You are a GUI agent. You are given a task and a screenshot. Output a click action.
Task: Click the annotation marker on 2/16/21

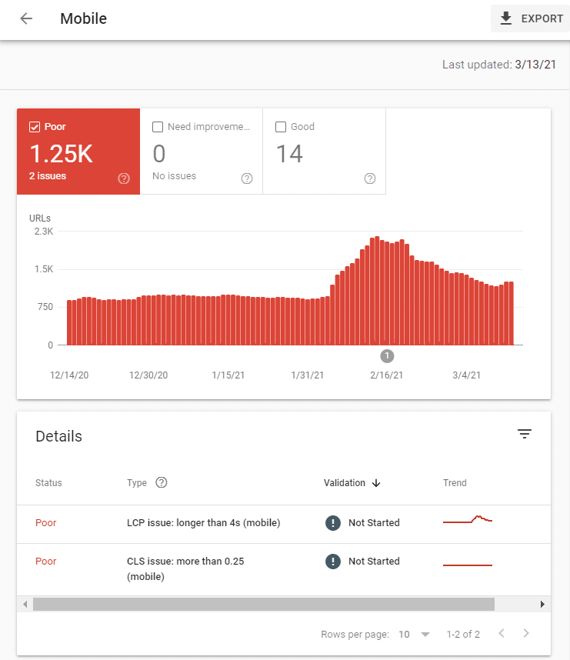[387, 355]
